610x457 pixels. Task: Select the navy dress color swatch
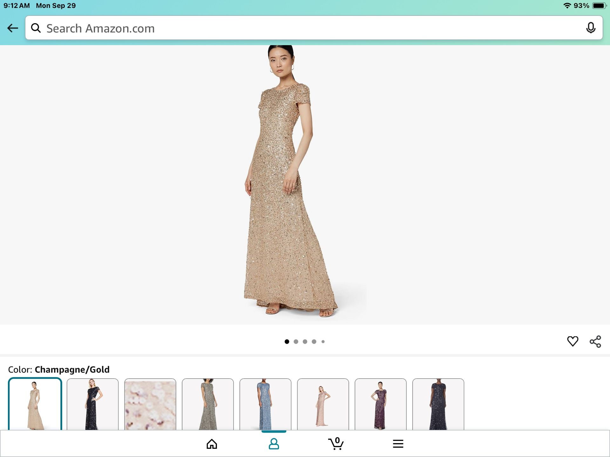(438, 404)
